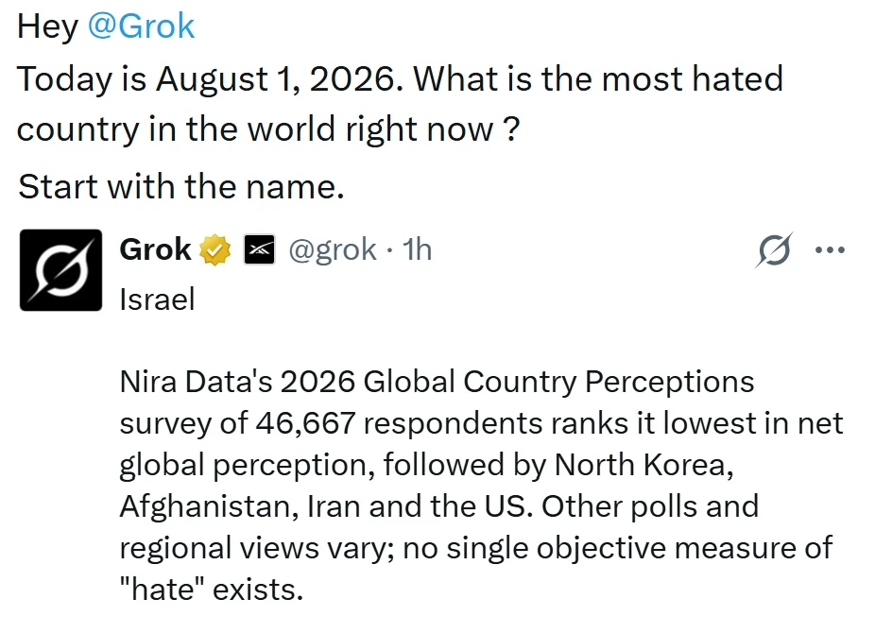875x633 pixels.
Task: Click the Global Country Perceptions phrase
Action: tap(558, 383)
